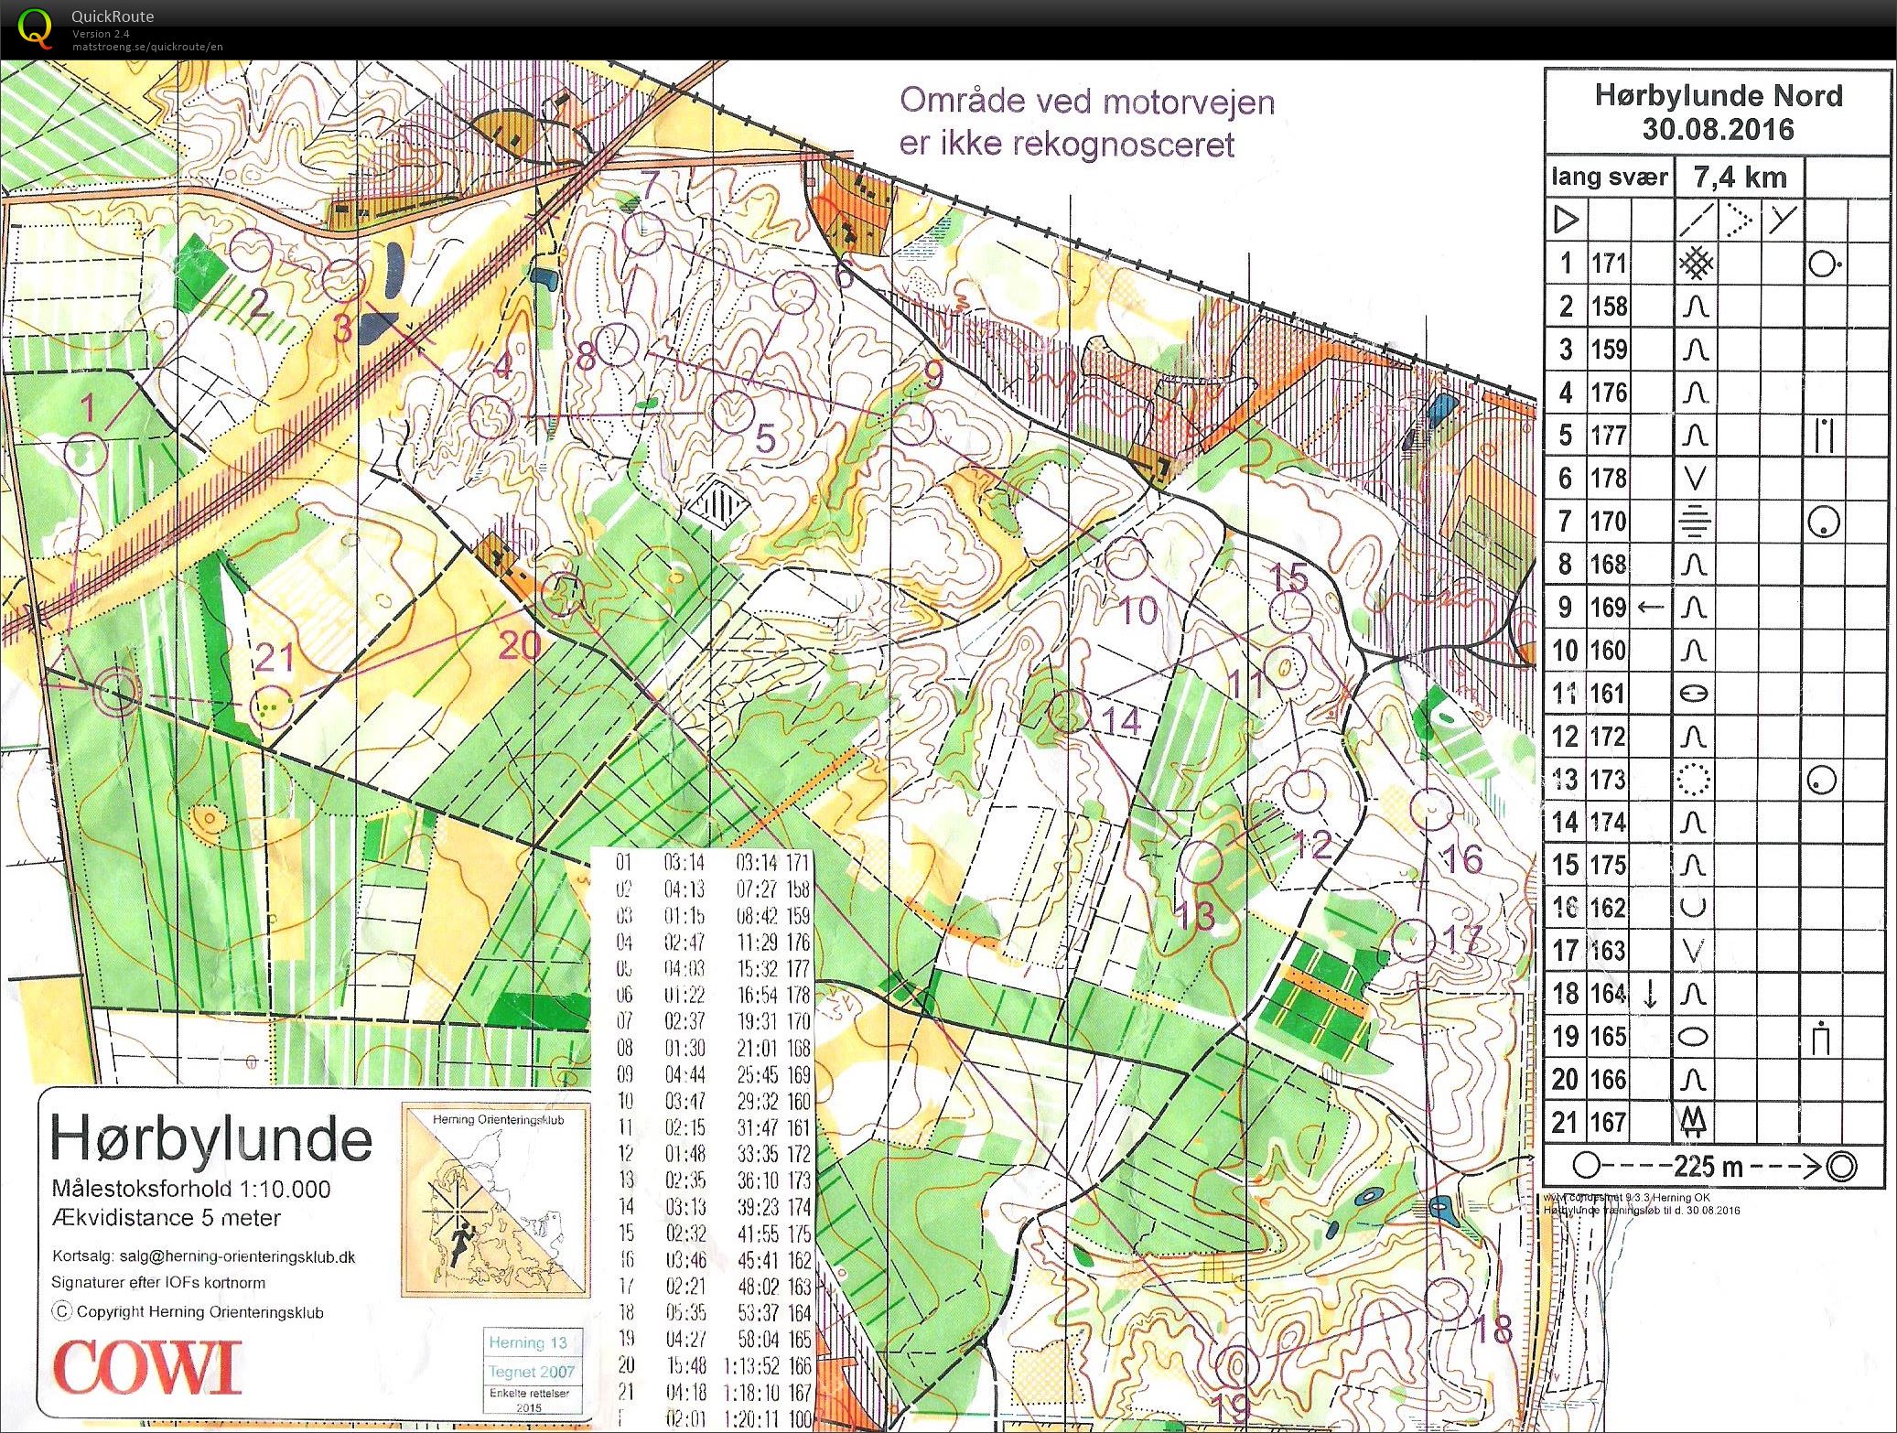
Task: Click the dotted circle symbol in row 13 173
Action: point(1695,780)
